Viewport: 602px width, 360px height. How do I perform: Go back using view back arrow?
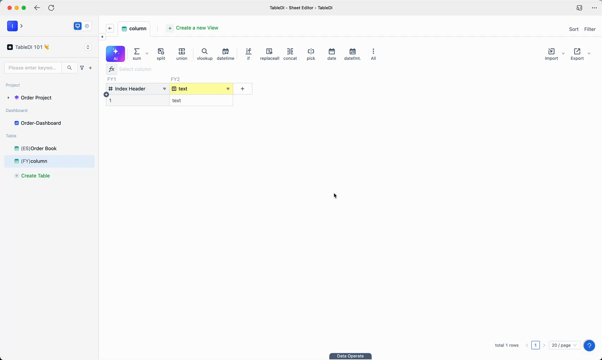110,29
